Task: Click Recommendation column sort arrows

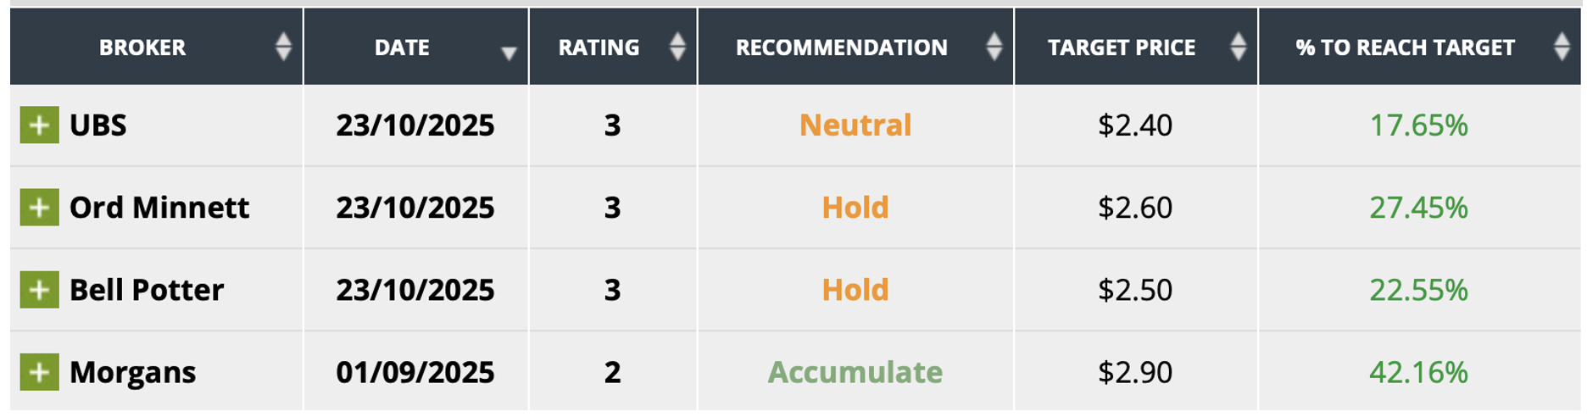Action: [994, 47]
